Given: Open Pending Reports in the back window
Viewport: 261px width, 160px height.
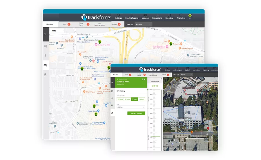Looking at the screenshot, I should click(x=132, y=17).
